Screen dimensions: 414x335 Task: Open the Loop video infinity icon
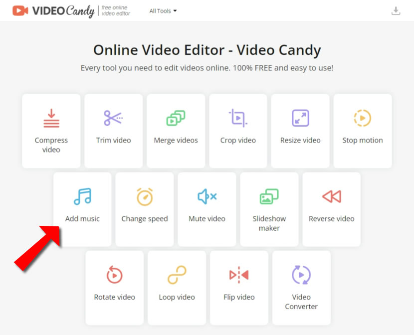177,275
